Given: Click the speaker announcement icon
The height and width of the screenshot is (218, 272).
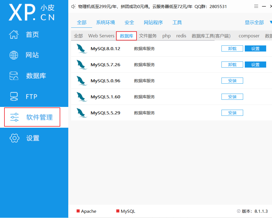Looking at the screenshot, I should pyautogui.click(x=73, y=7).
